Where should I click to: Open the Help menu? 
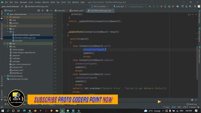point(83,2)
